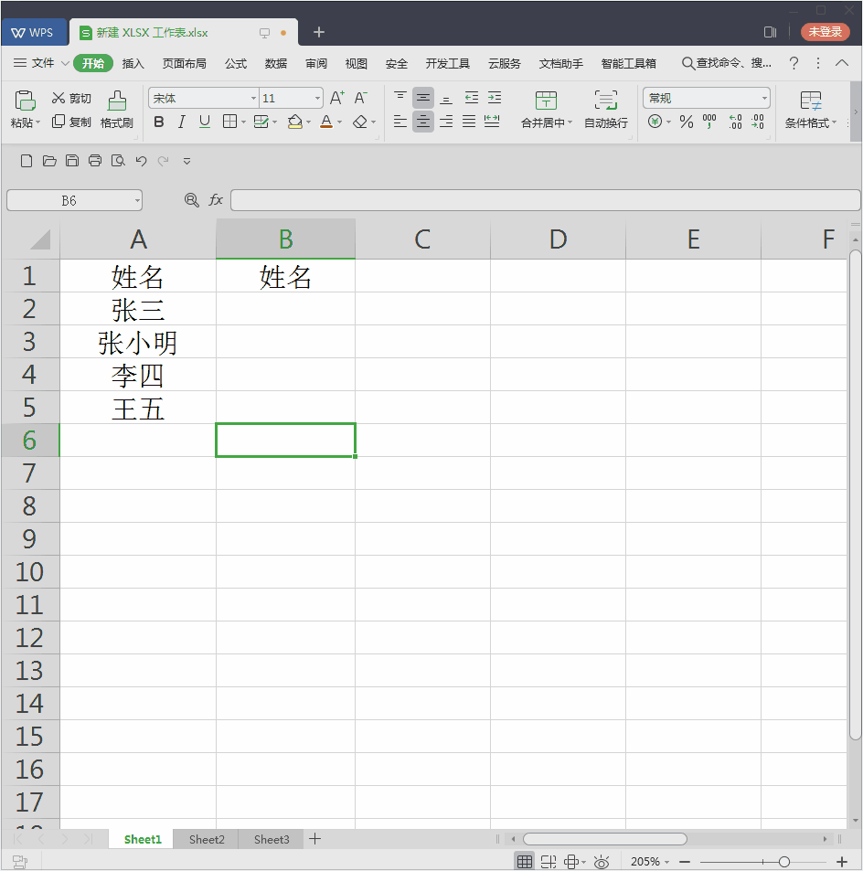Click the Print icon
The width and height of the screenshot is (863, 871).
(x=95, y=161)
